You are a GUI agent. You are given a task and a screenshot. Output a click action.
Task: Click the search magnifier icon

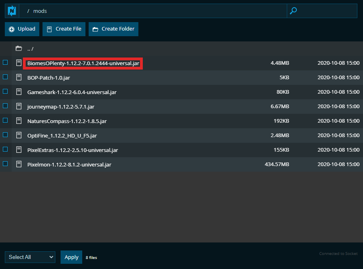[x=293, y=11]
